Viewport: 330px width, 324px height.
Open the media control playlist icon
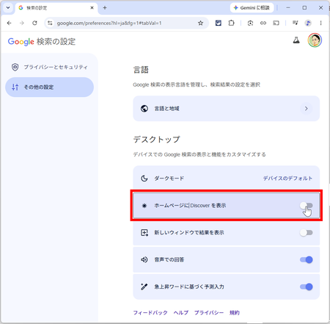tap(296, 23)
